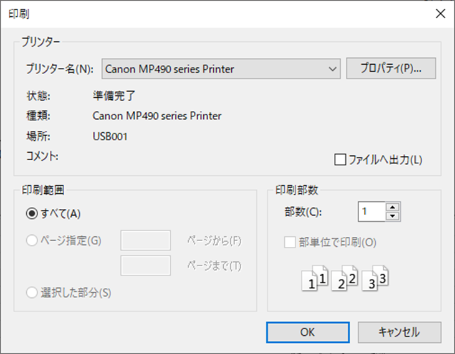Decrease copies with the down spinner arrow
The image size is (455, 354).
[x=393, y=216]
